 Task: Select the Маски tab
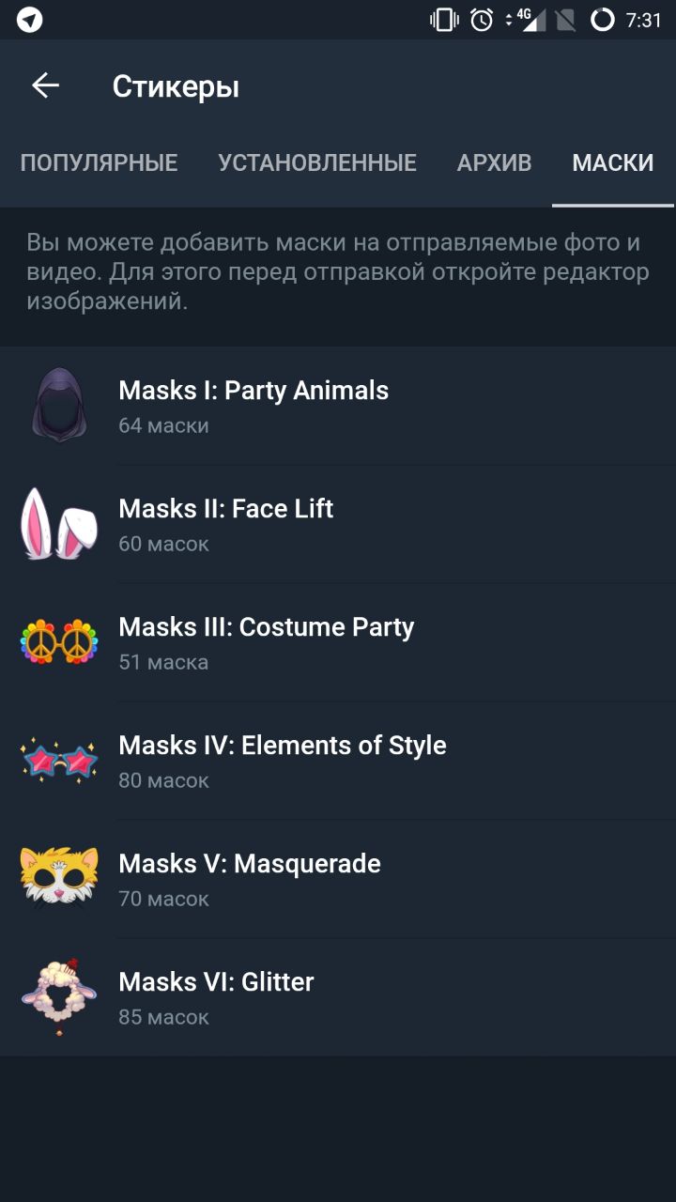[x=613, y=163]
